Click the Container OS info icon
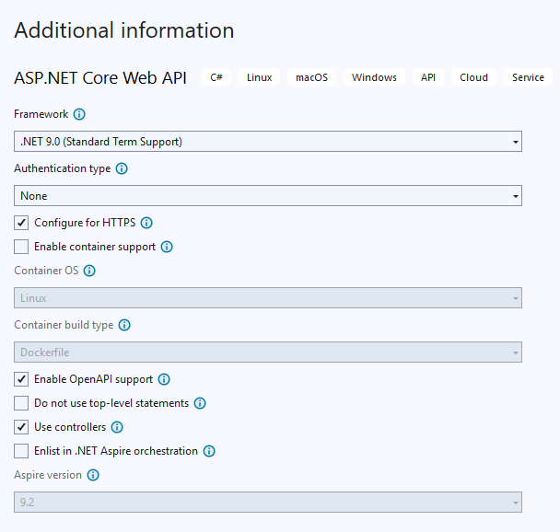This screenshot has height=532, width=560. pos(89,271)
